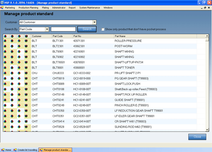Click the B icon in the BLT2301 row
This screenshot has width=212, height=152.
(x=12, y=46)
